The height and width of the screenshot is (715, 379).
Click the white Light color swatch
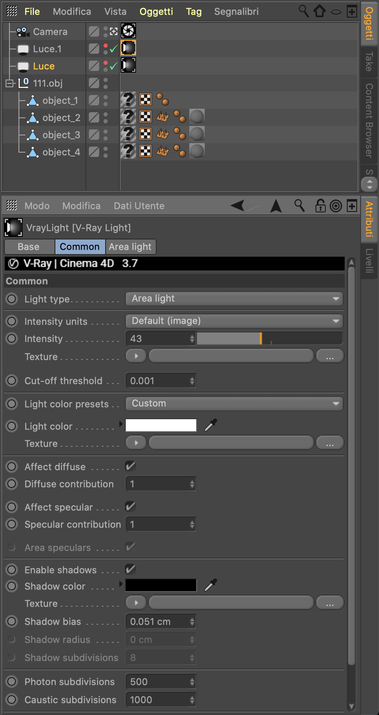pos(161,425)
